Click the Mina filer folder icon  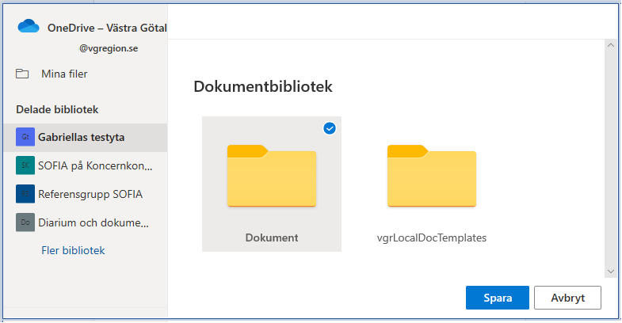pyautogui.click(x=22, y=74)
